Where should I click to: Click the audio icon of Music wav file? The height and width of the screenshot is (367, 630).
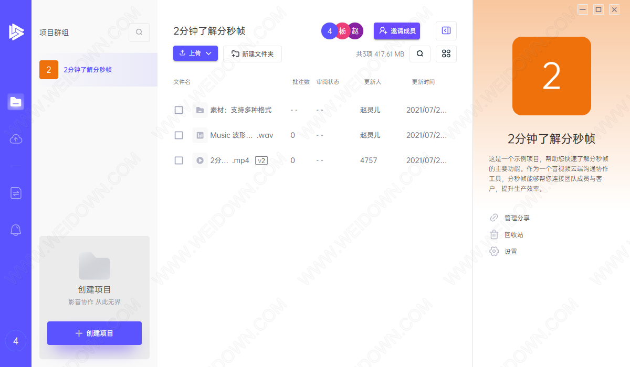pos(199,135)
